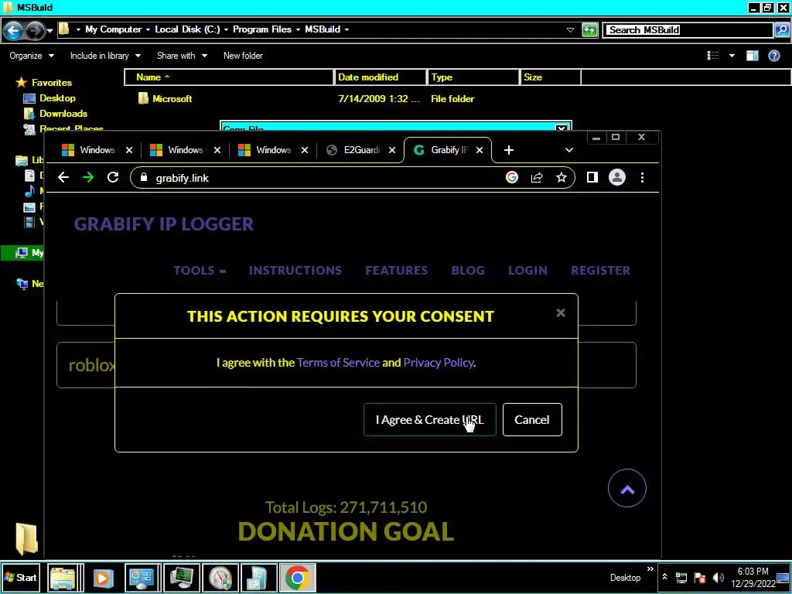
Task: Select Downloads under Favorites
Action: [63, 114]
